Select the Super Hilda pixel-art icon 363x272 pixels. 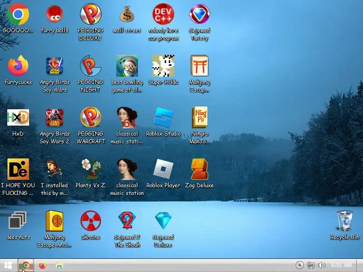(163, 66)
